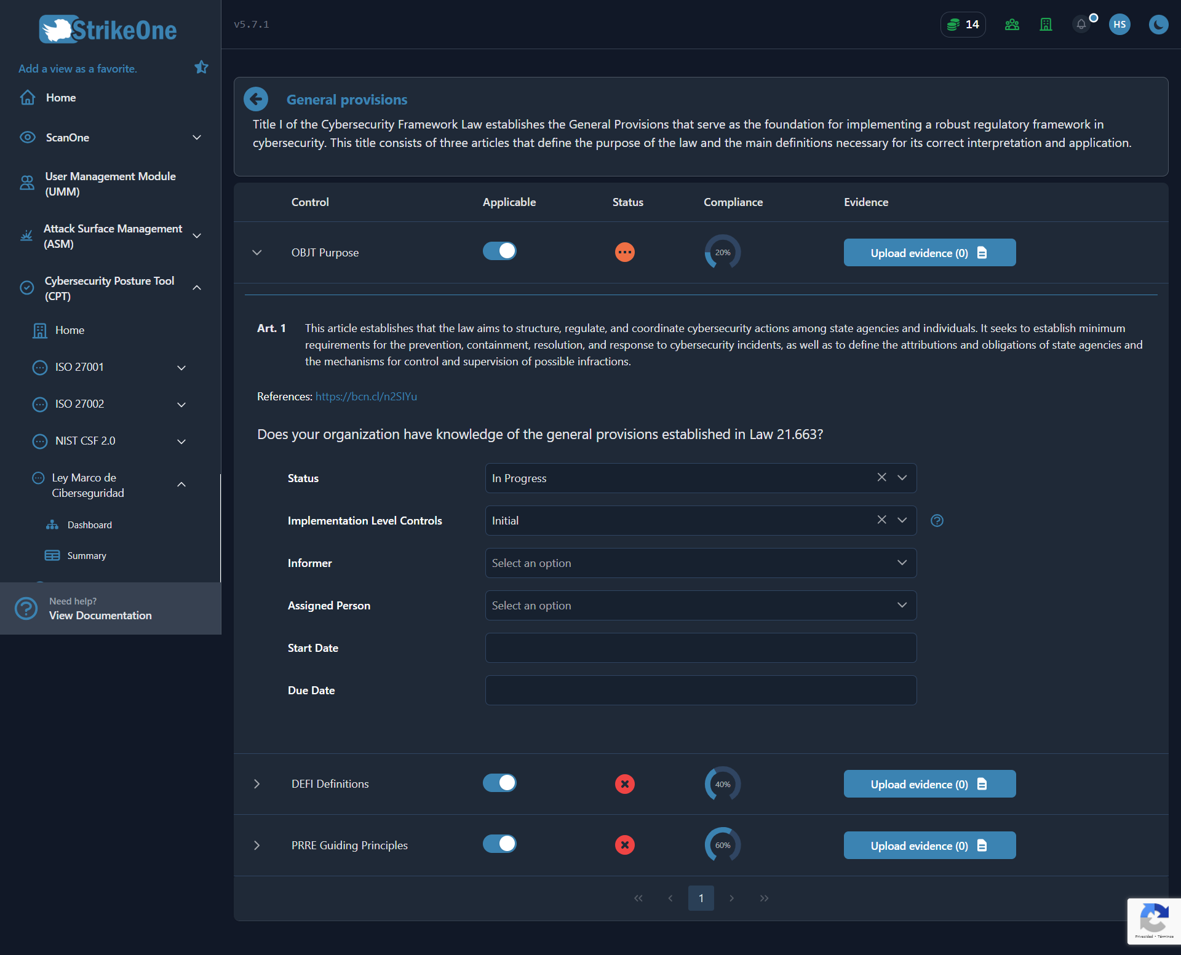Open the Summary sidebar item
The height and width of the screenshot is (955, 1181).
click(86, 555)
